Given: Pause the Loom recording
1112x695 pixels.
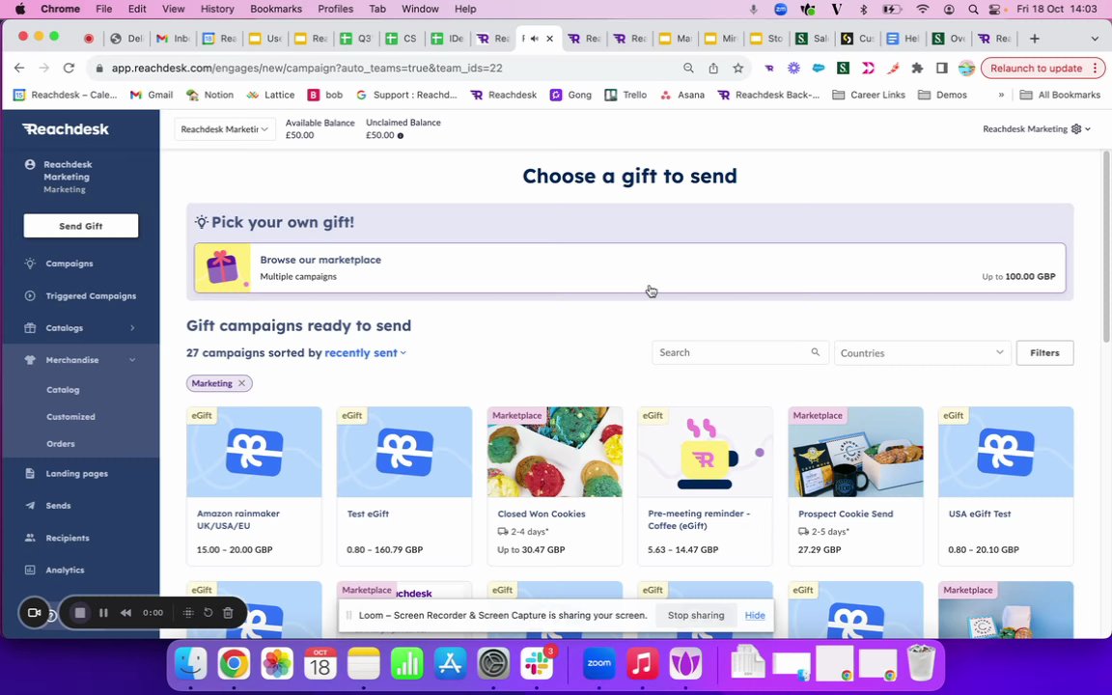Looking at the screenshot, I should pyautogui.click(x=103, y=613).
